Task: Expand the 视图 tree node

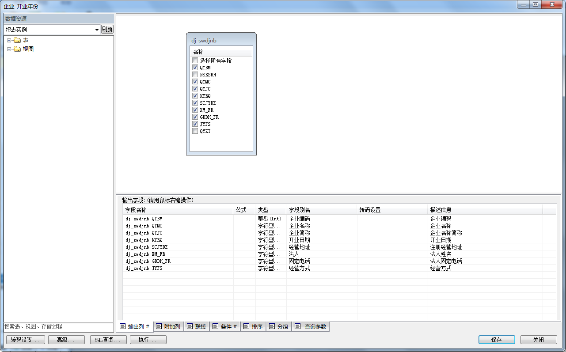Action: pos(9,49)
